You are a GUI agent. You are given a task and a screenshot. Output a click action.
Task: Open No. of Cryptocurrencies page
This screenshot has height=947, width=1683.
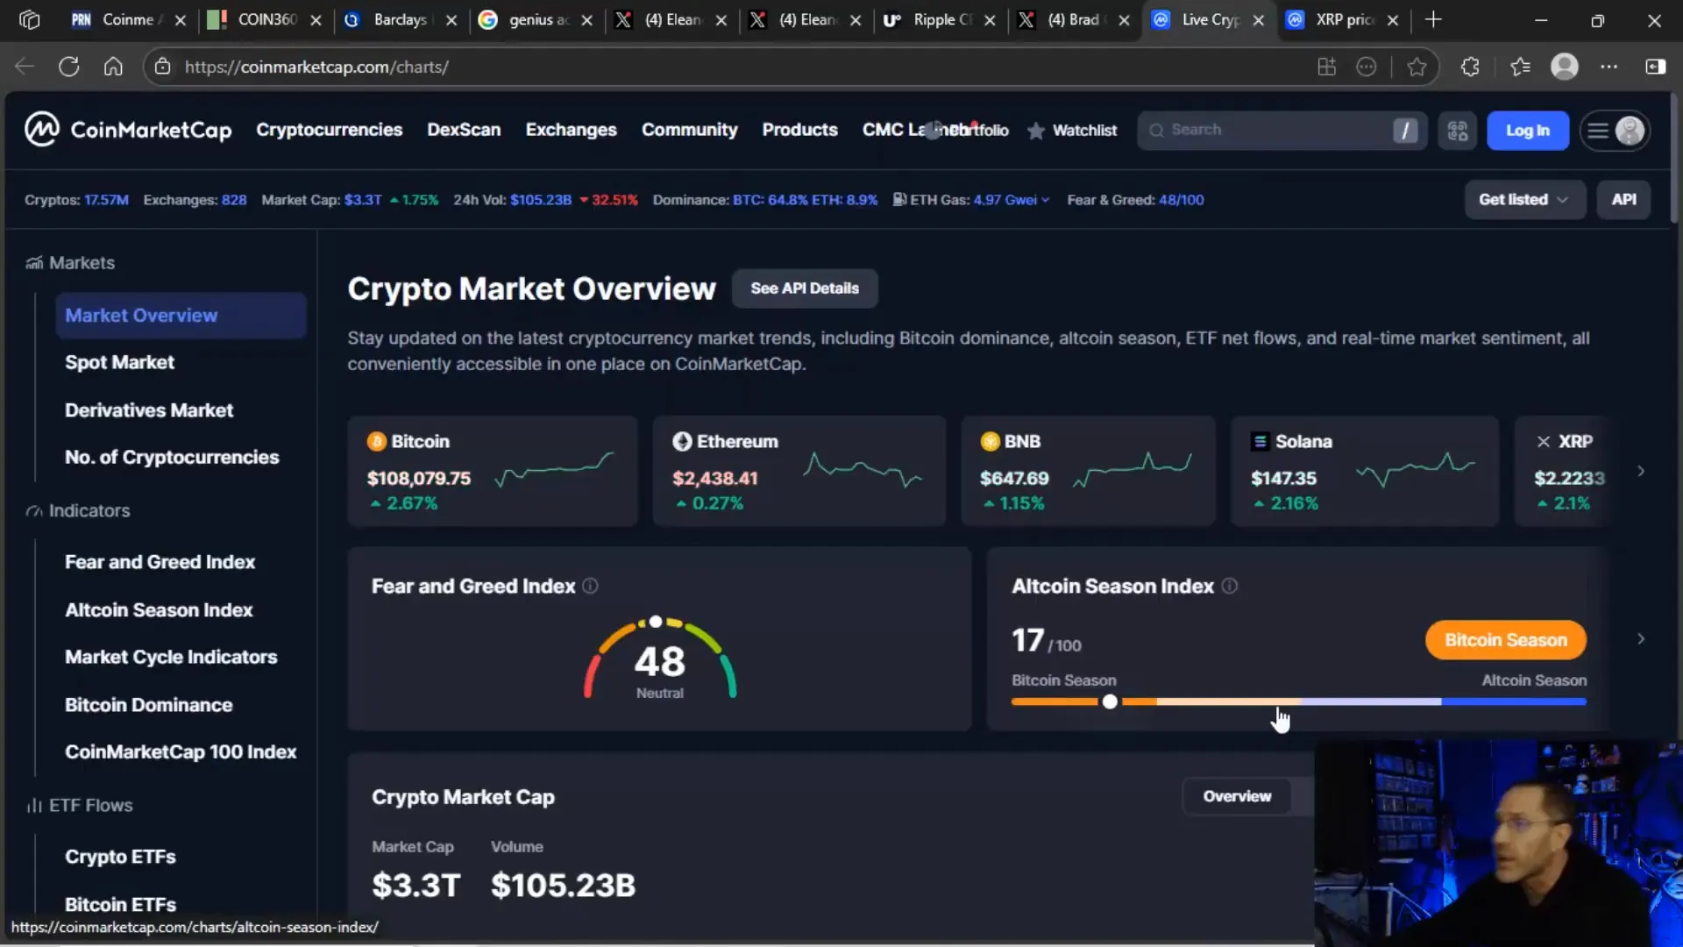(x=172, y=457)
